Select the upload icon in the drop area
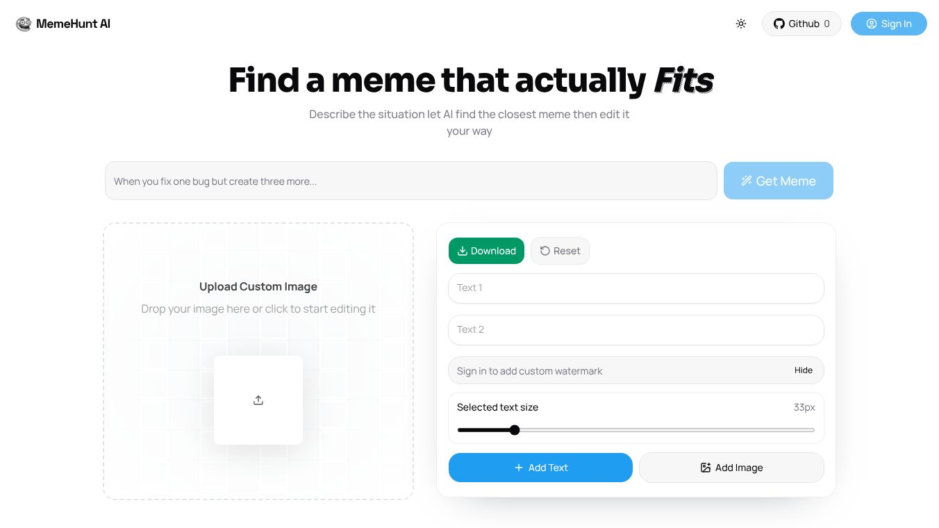This screenshot has width=939, height=528. 258,400
